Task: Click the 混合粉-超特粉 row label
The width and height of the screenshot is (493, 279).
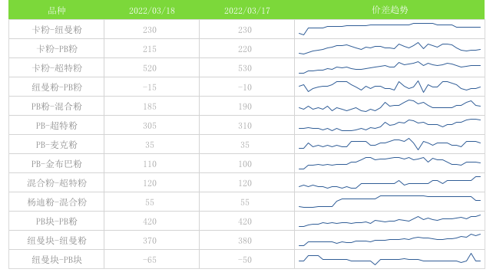Action: (x=57, y=183)
